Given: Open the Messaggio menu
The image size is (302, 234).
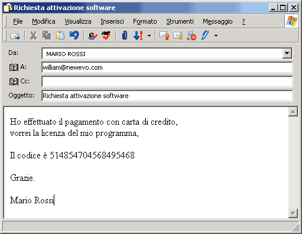Looking at the screenshot, I should [x=217, y=21].
